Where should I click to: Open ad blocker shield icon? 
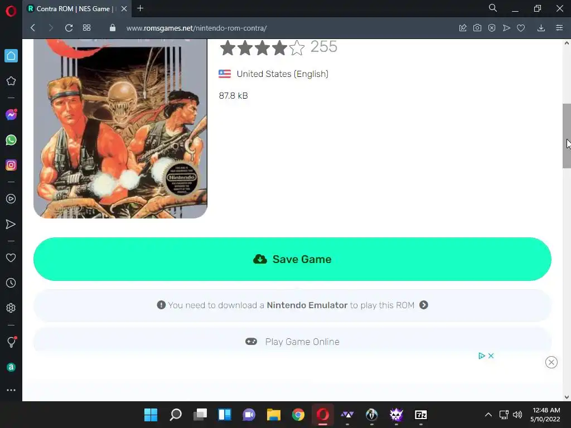[492, 28]
